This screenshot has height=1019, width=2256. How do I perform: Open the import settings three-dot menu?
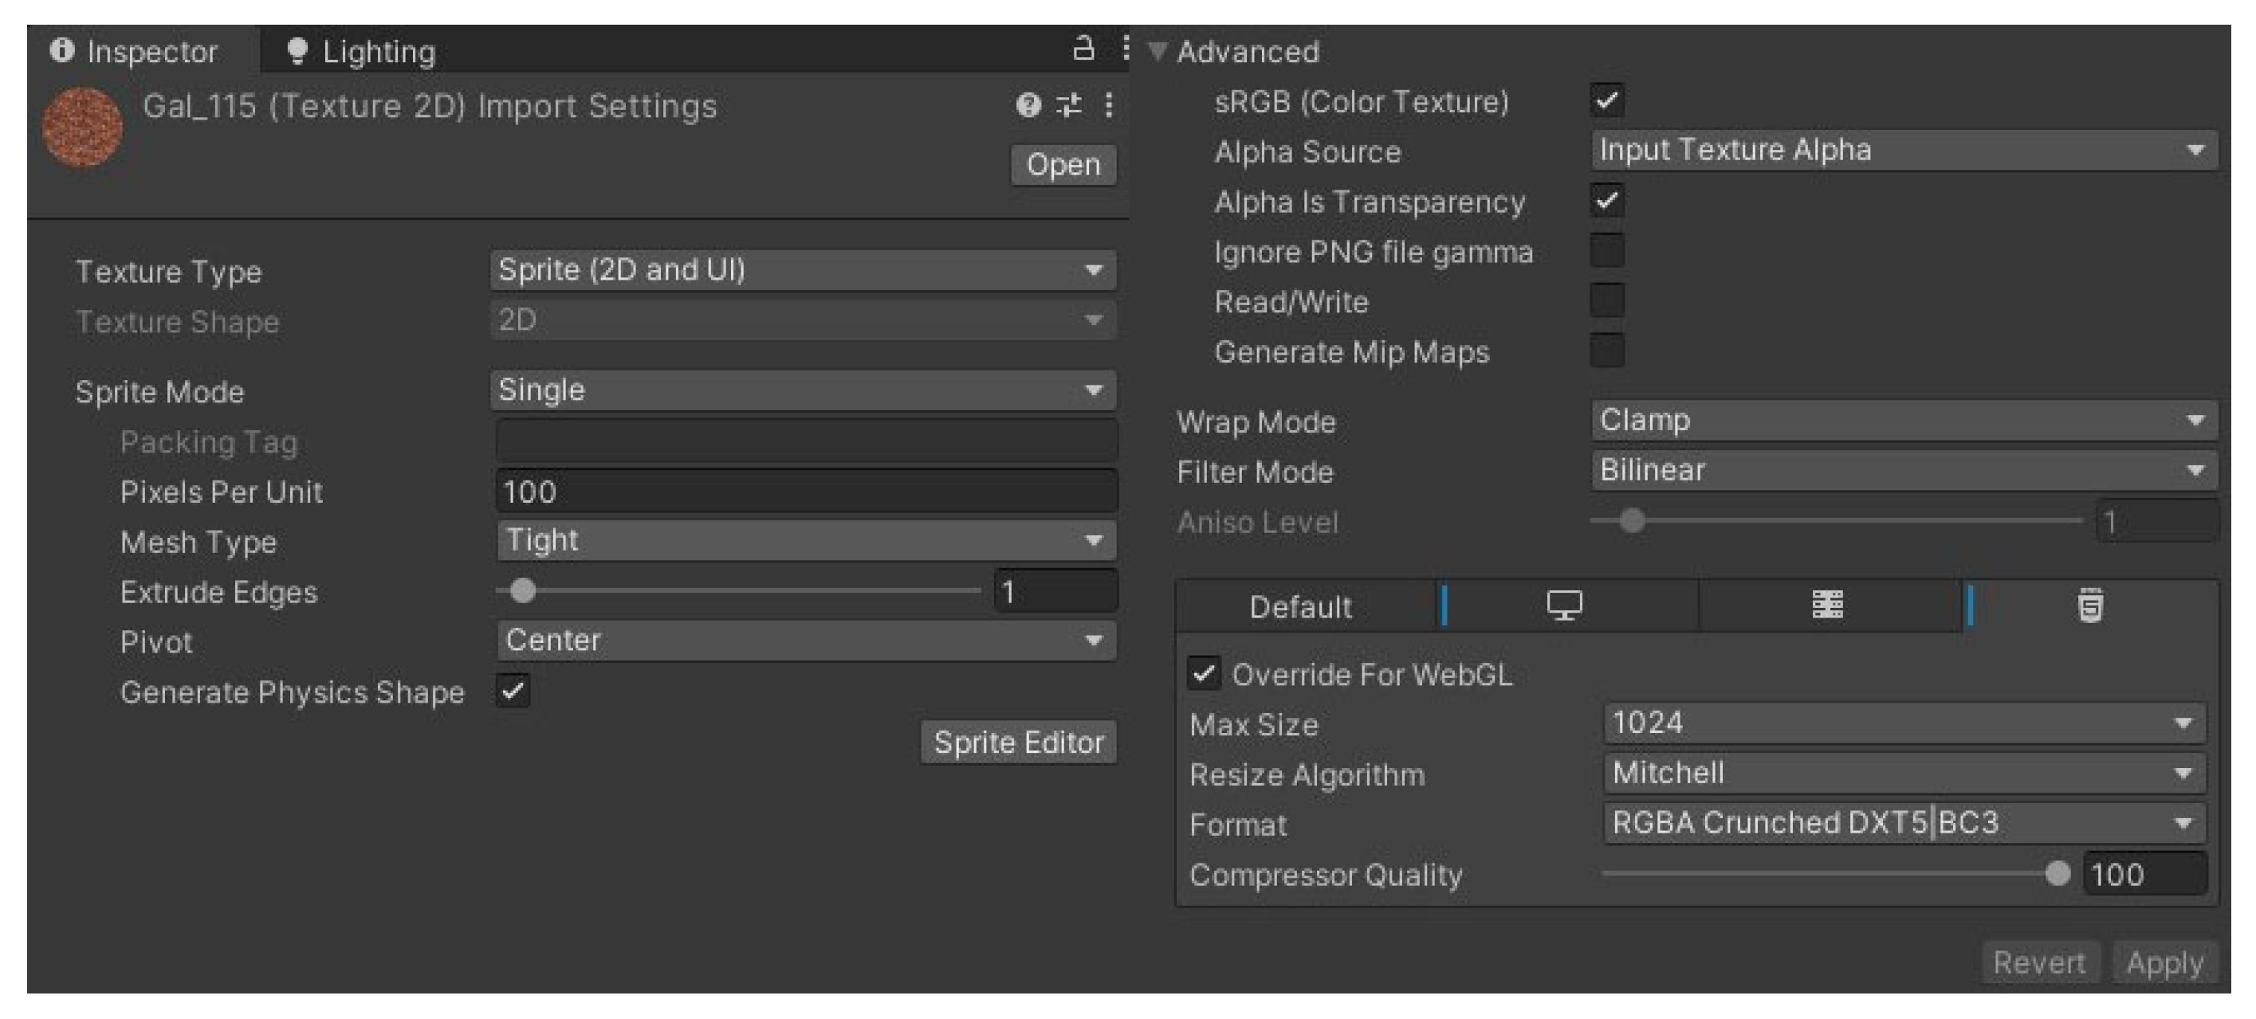[x=1109, y=106]
